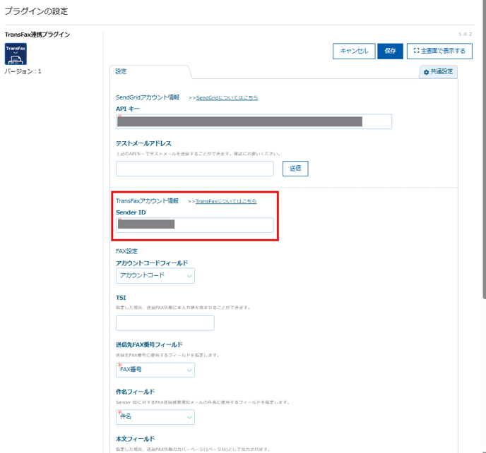Click the テストメールアドレス label
This screenshot has width=486, height=453.
[x=143, y=143]
